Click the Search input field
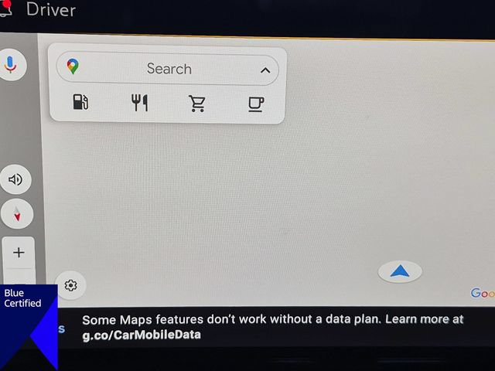 point(167,69)
